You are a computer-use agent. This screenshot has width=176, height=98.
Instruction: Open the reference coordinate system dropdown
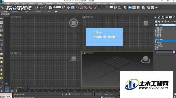(x=57, y=7)
